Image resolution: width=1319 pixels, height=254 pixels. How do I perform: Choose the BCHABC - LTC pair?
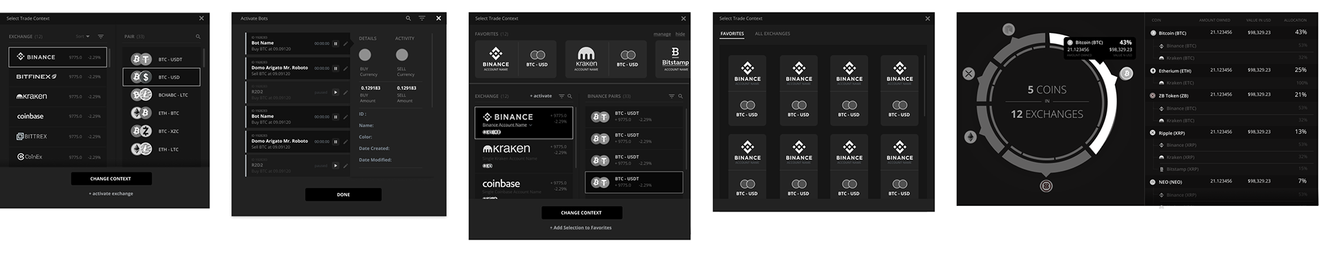(x=161, y=95)
